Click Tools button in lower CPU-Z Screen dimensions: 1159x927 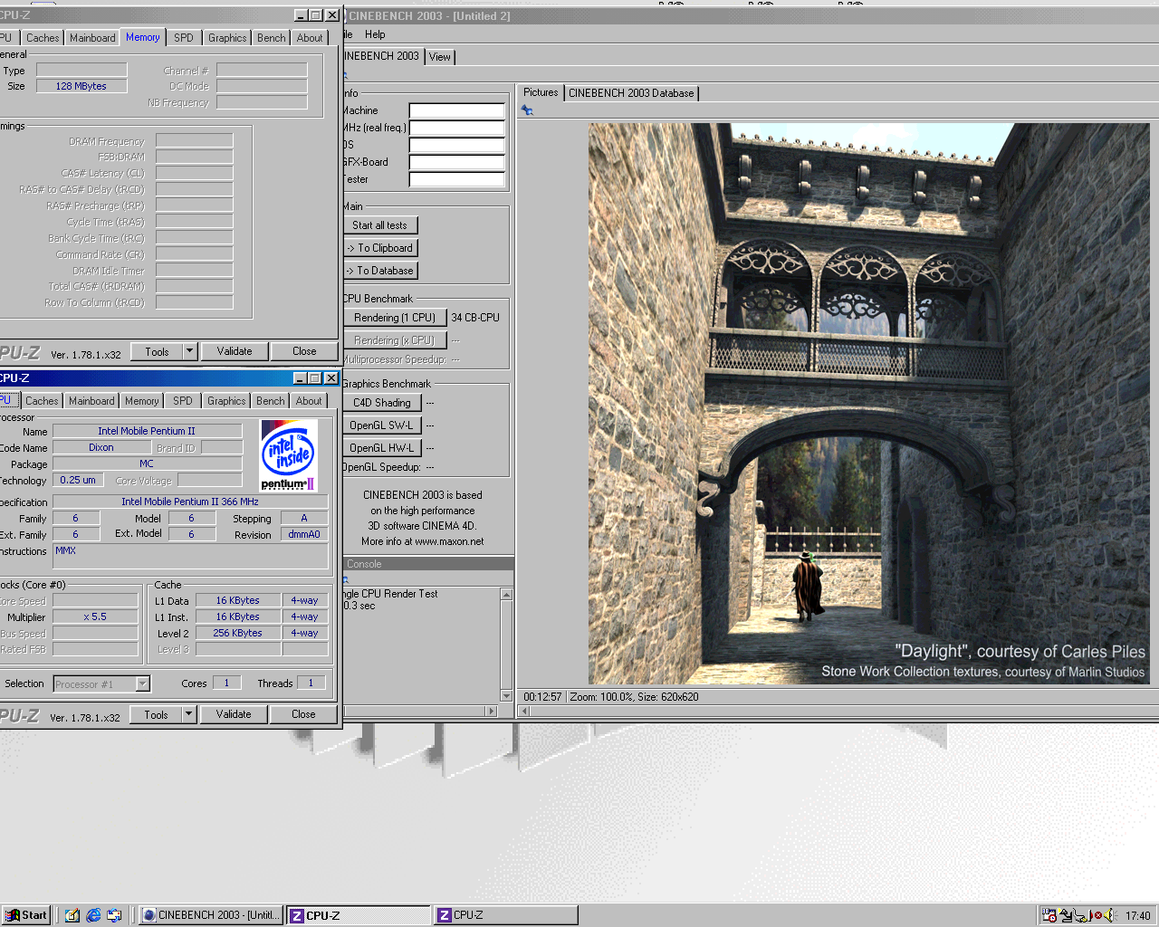coord(156,714)
